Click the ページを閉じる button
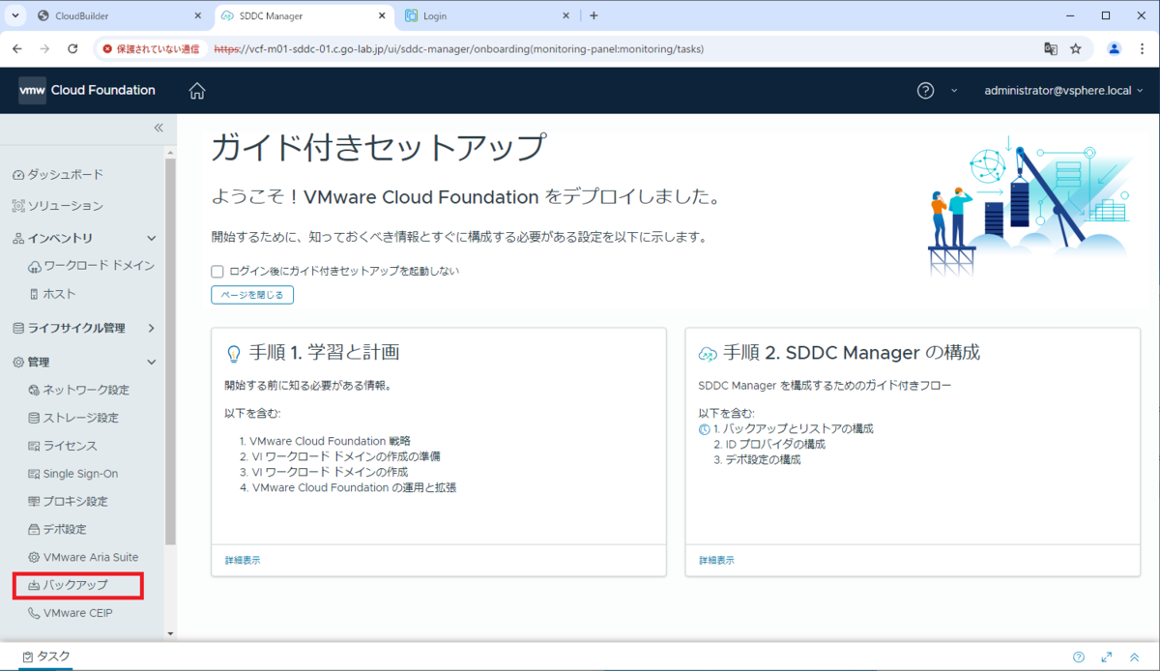 coord(252,295)
